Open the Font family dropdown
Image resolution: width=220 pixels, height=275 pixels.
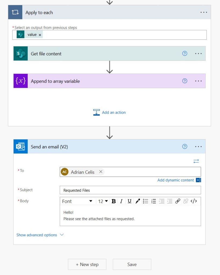coord(77,201)
